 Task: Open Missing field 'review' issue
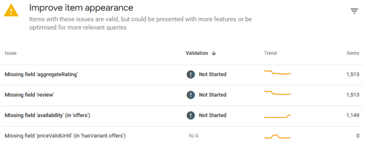tap(29, 95)
